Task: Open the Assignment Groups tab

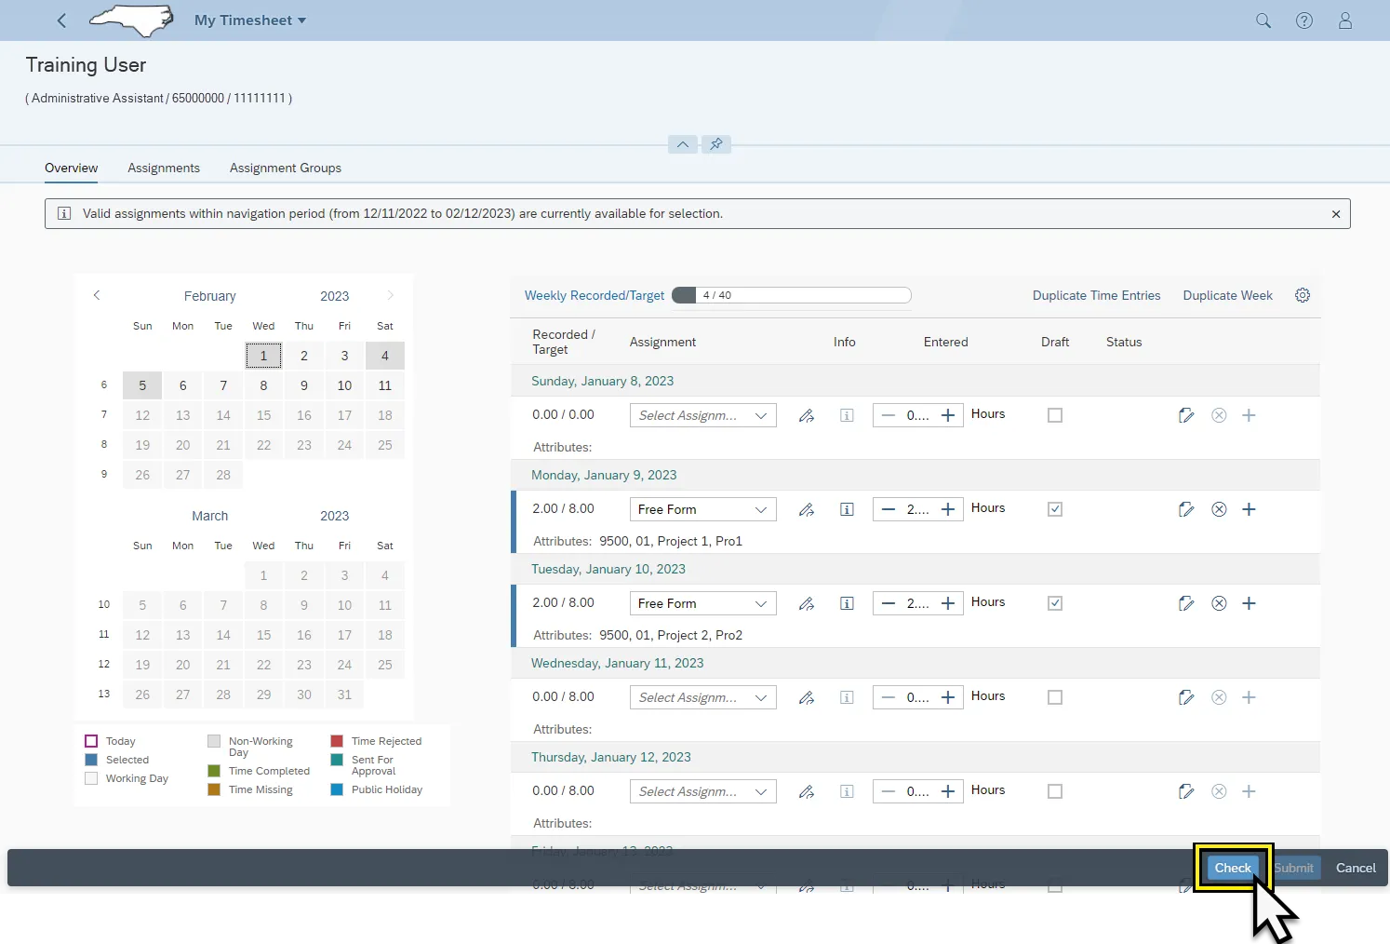Action: (285, 168)
